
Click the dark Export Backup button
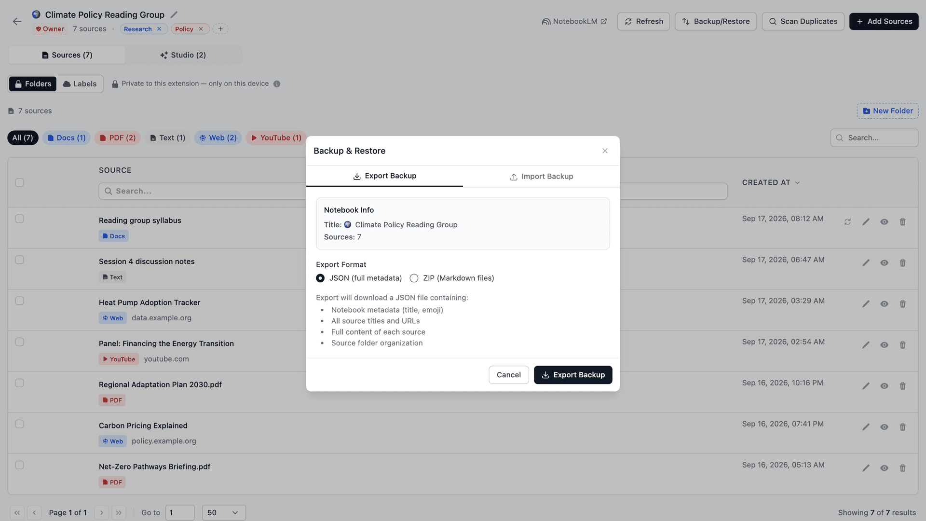pos(573,375)
